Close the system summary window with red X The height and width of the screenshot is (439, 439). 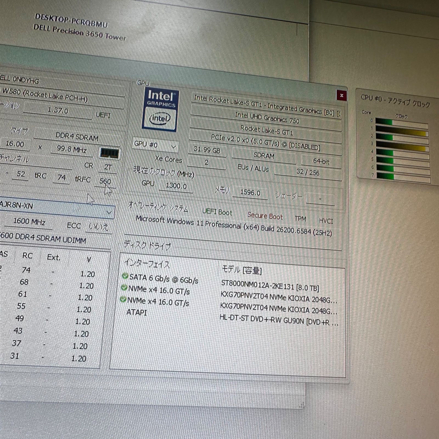tap(342, 95)
